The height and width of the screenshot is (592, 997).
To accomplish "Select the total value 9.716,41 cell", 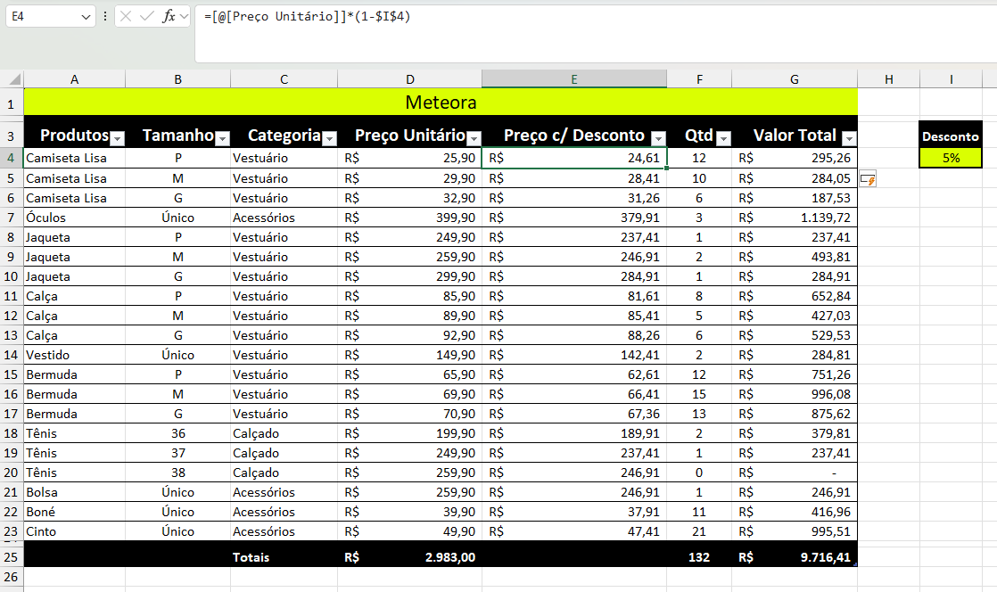I will (x=795, y=557).
